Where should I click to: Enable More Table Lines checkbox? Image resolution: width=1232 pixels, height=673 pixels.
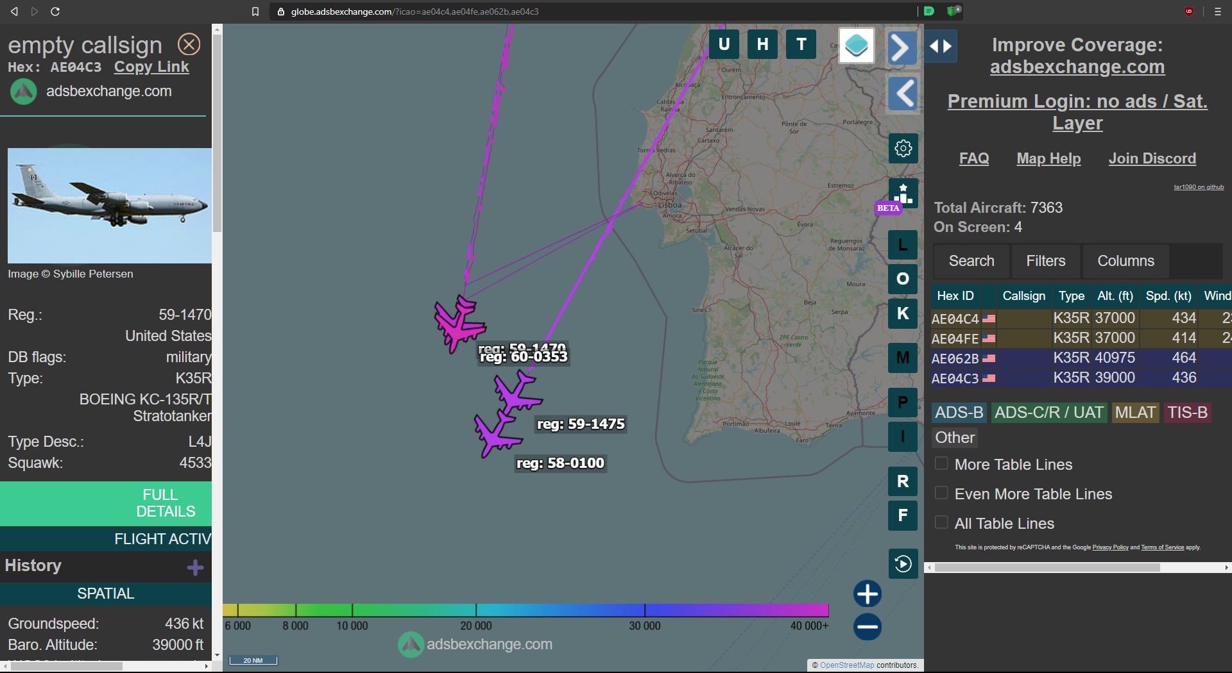(x=941, y=463)
